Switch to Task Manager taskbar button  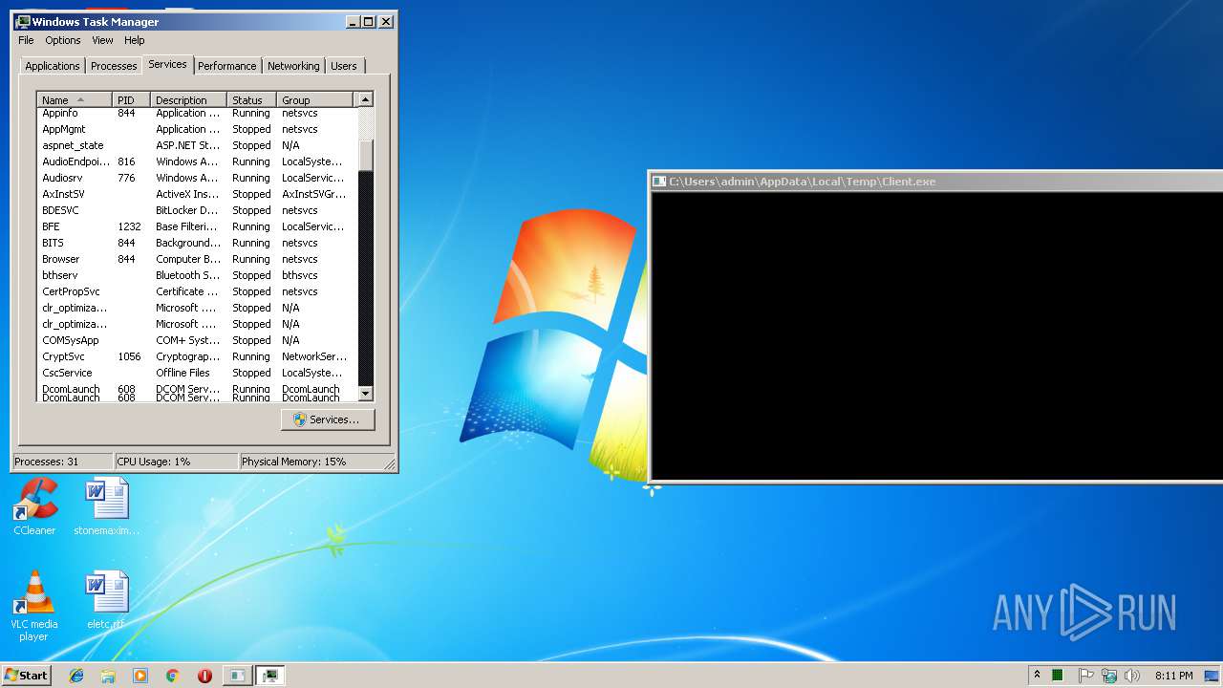coord(270,676)
